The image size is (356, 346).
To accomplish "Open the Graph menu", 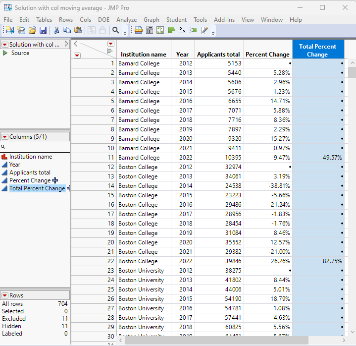I will (x=152, y=20).
